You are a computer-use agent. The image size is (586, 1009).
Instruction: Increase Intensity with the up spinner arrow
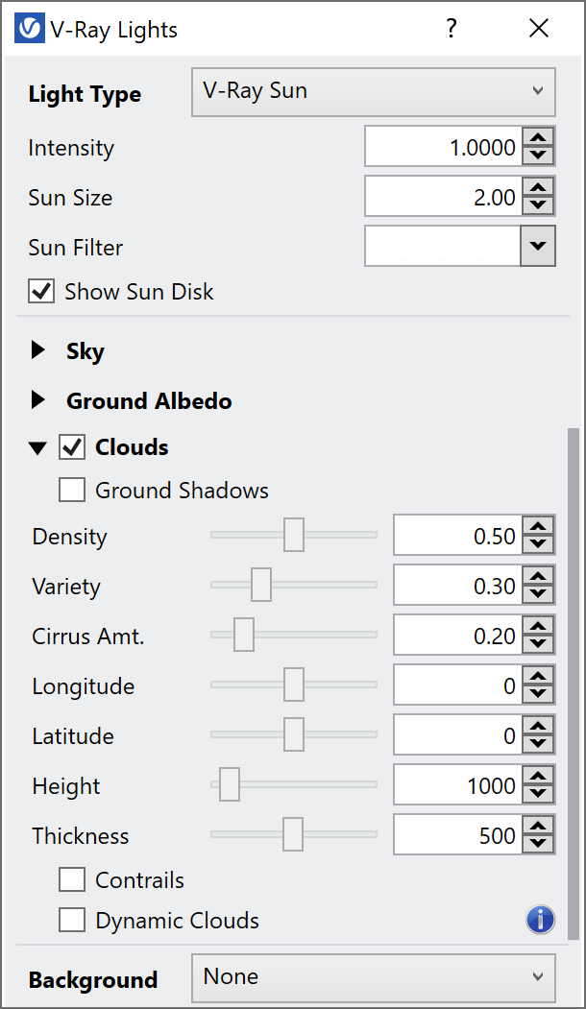click(538, 137)
